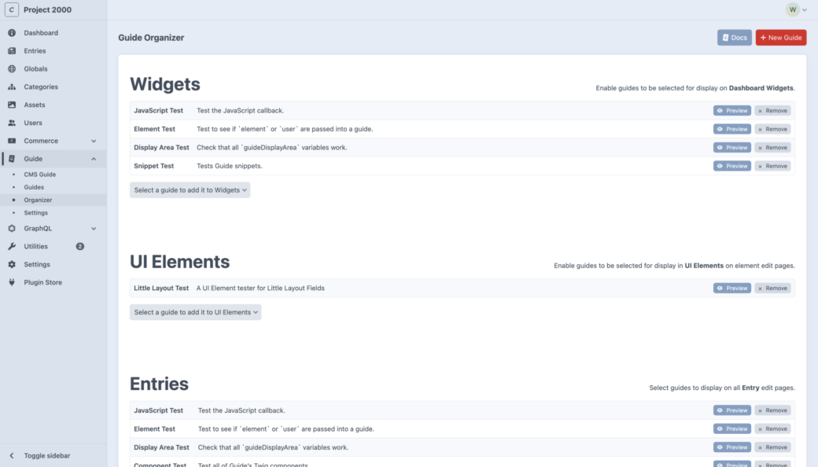Click the Plugin Store plug icon
818x467 pixels.
click(12, 282)
